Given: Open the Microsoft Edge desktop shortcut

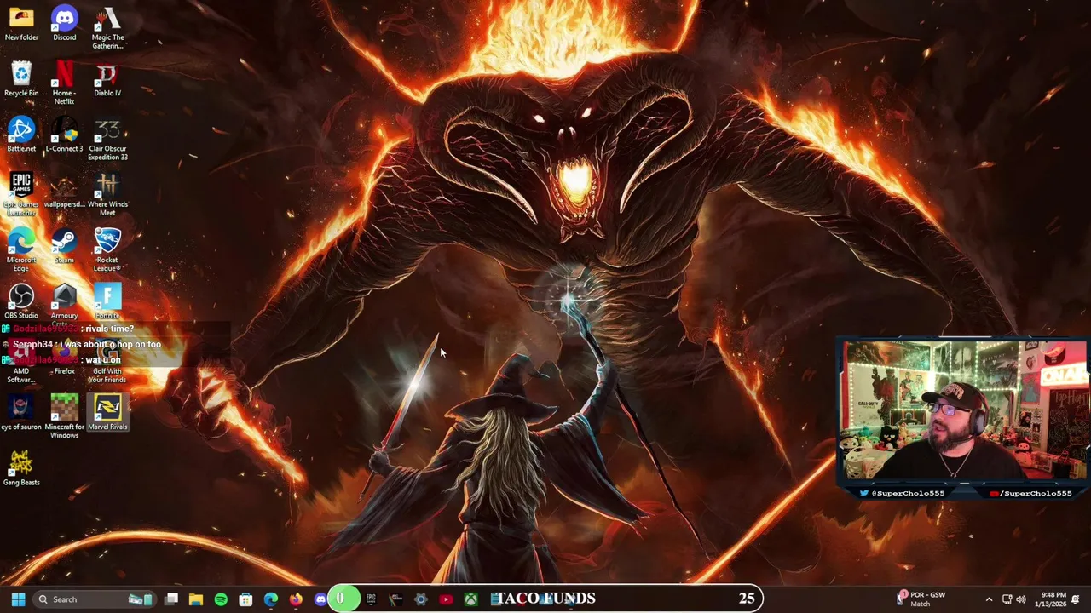Looking at the screenshot, I should [x=21, y=250].
